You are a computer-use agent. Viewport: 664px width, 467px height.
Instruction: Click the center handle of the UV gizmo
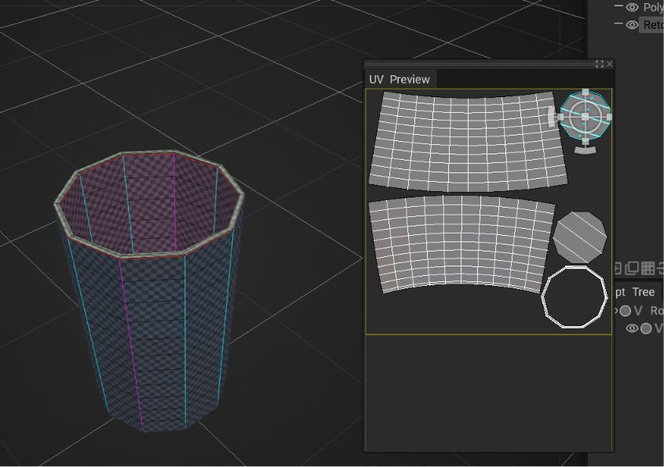pyautogui.click(x=586, y=116)
